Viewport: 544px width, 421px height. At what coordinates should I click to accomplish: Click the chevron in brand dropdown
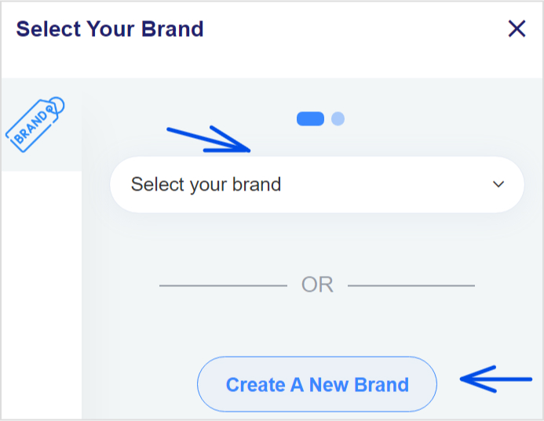click(498, 184)
